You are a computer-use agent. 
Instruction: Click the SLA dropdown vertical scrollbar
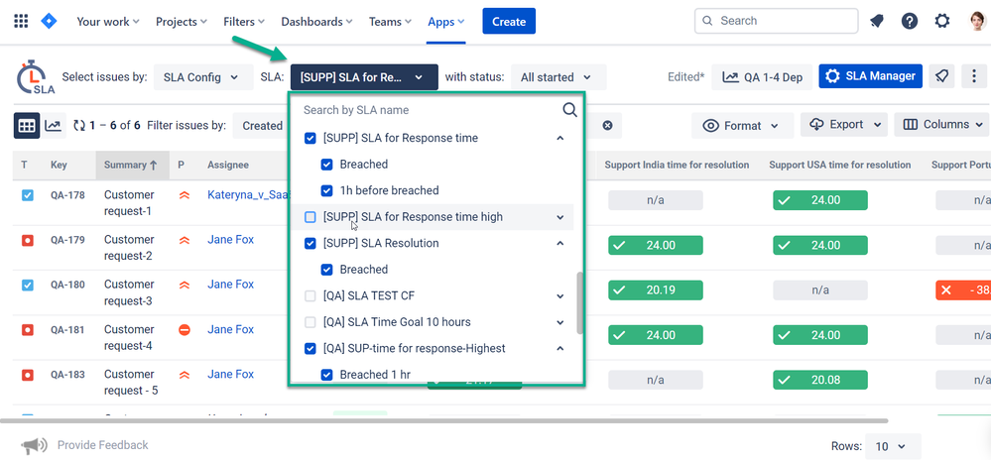(x=579, y=303)
